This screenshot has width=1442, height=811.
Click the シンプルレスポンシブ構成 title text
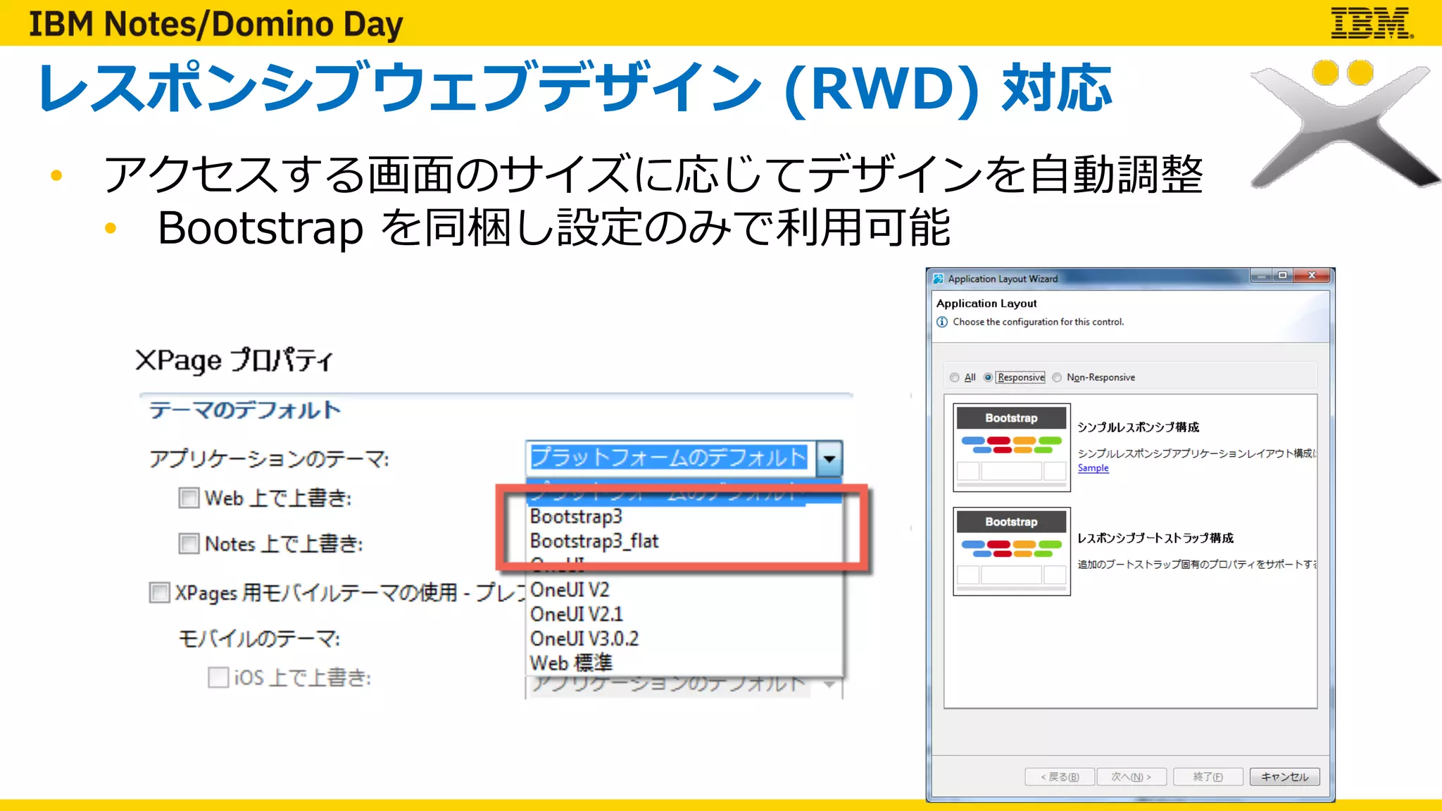(1138, 427)
